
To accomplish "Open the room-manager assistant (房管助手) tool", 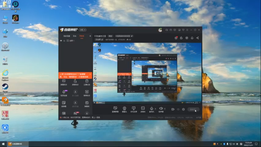I will pos(75,83).
